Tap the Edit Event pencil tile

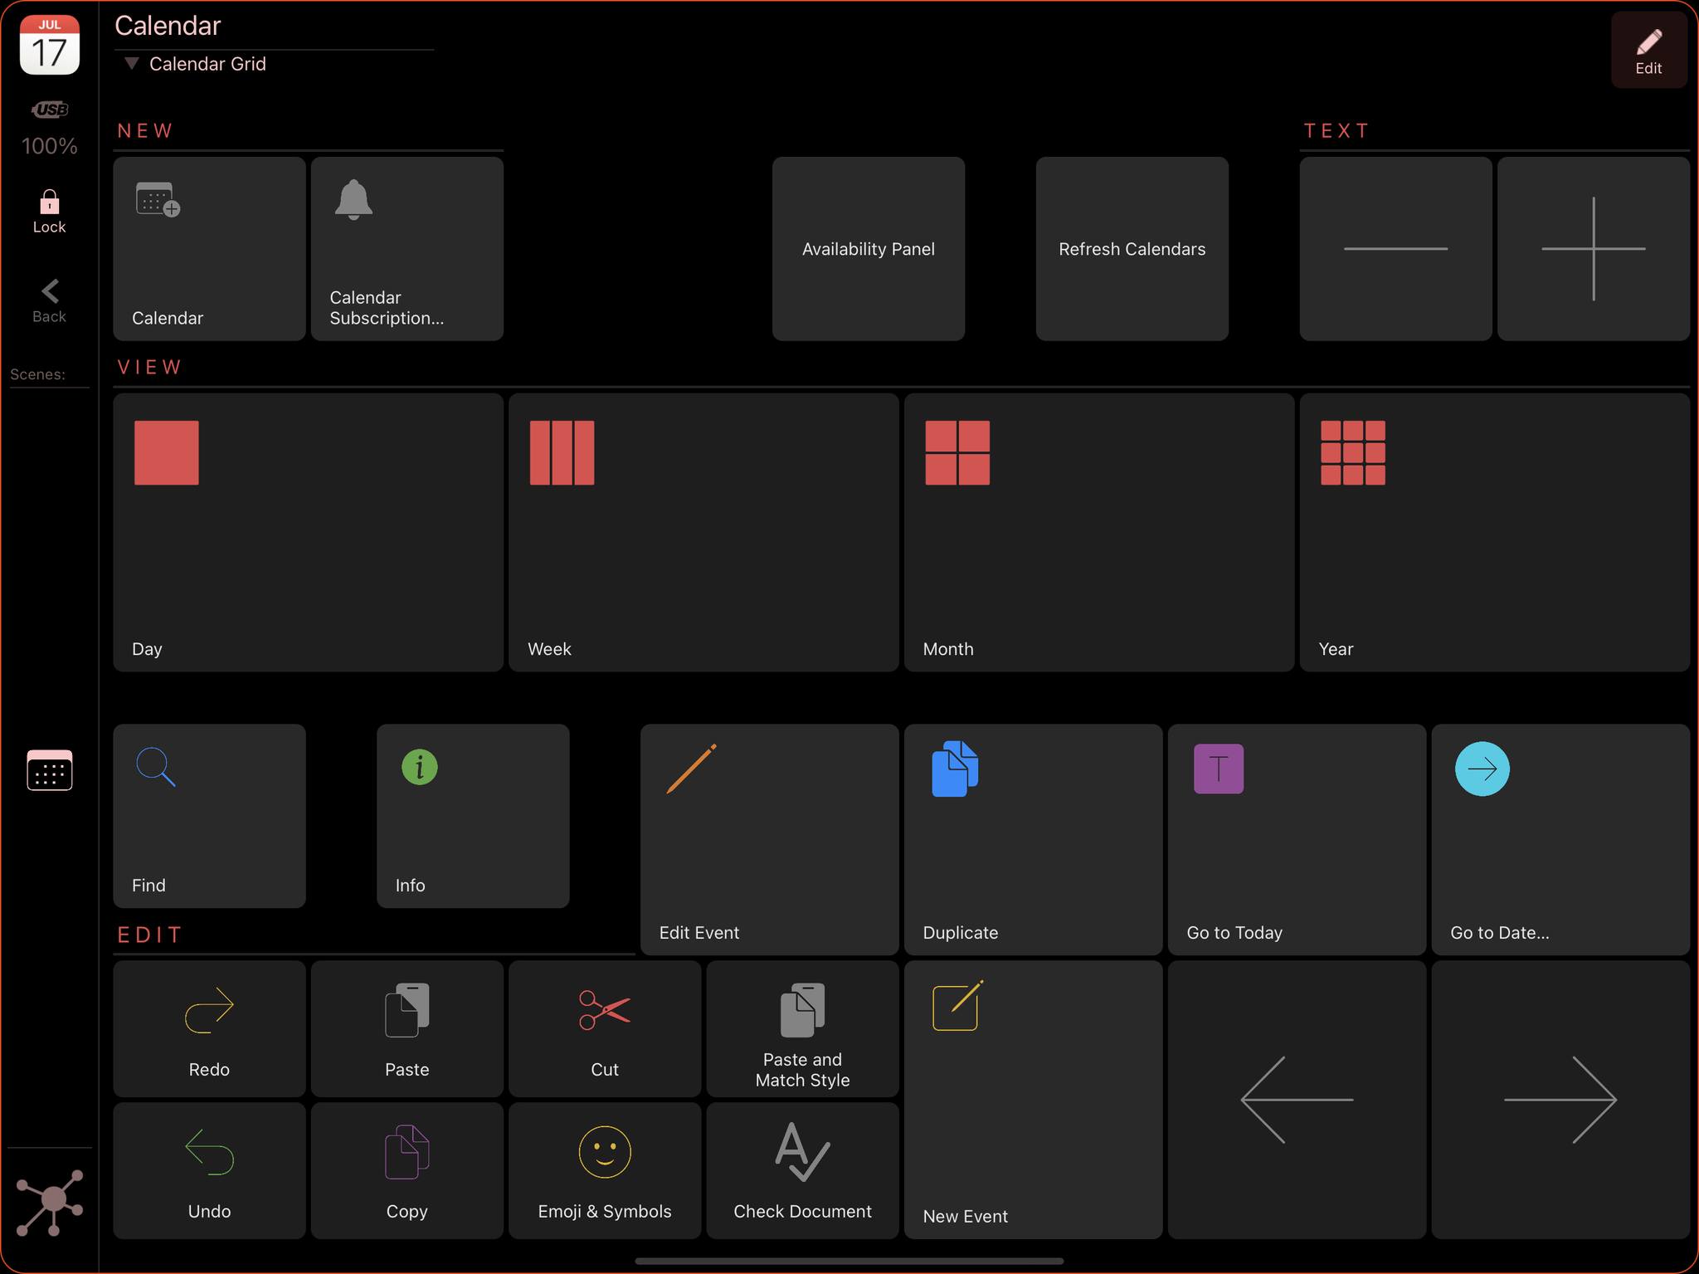click(769, 839)
